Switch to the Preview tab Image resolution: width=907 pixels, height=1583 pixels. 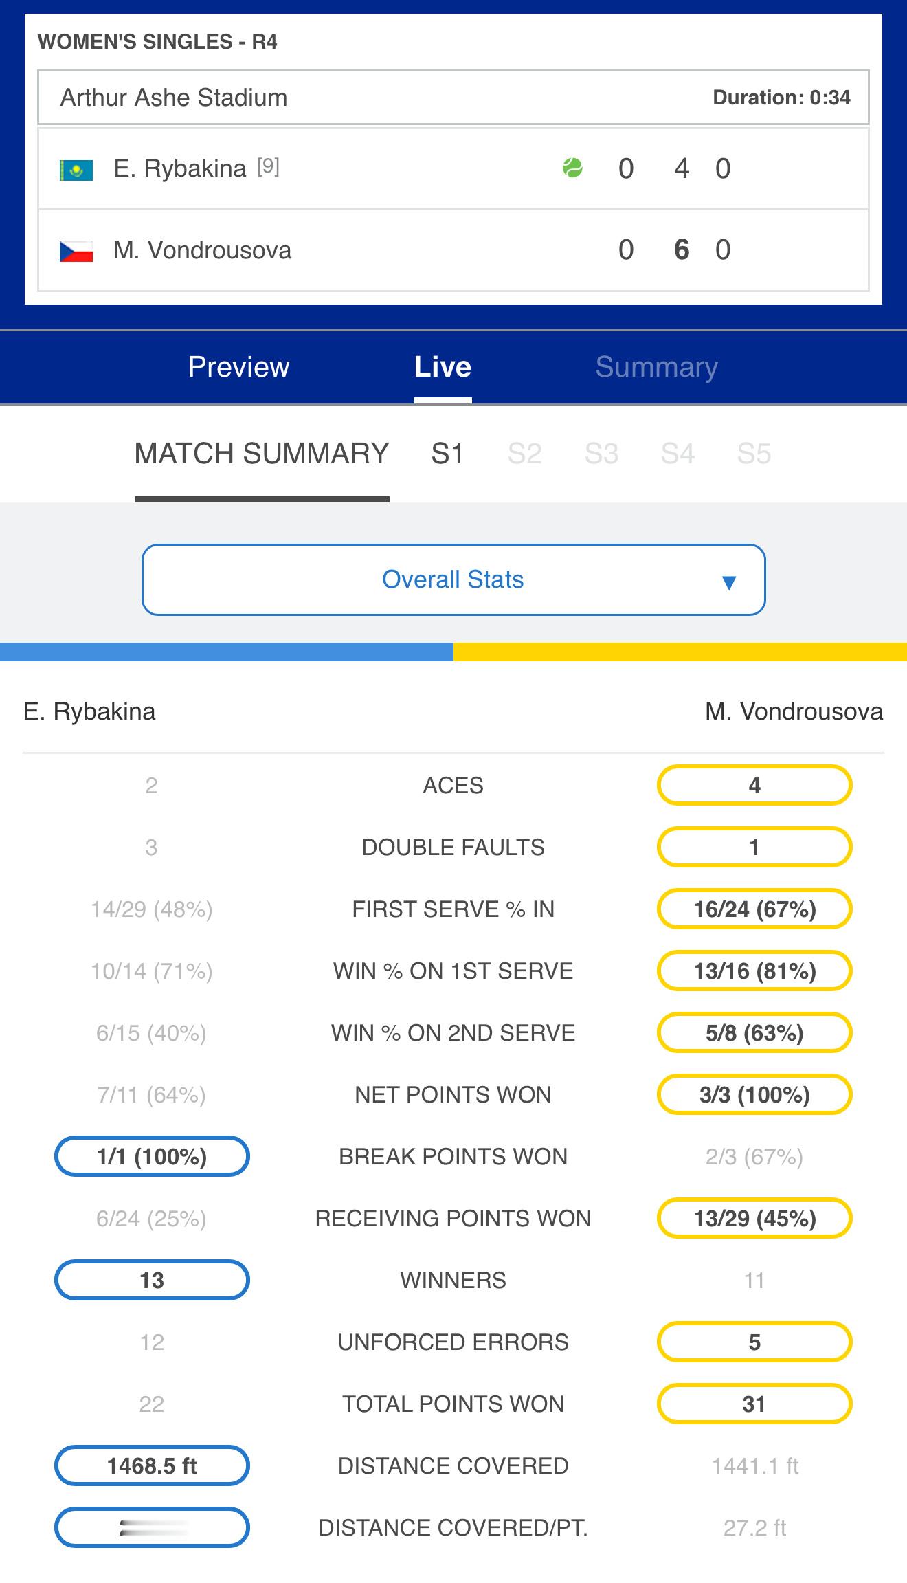[x=238, y=366]
